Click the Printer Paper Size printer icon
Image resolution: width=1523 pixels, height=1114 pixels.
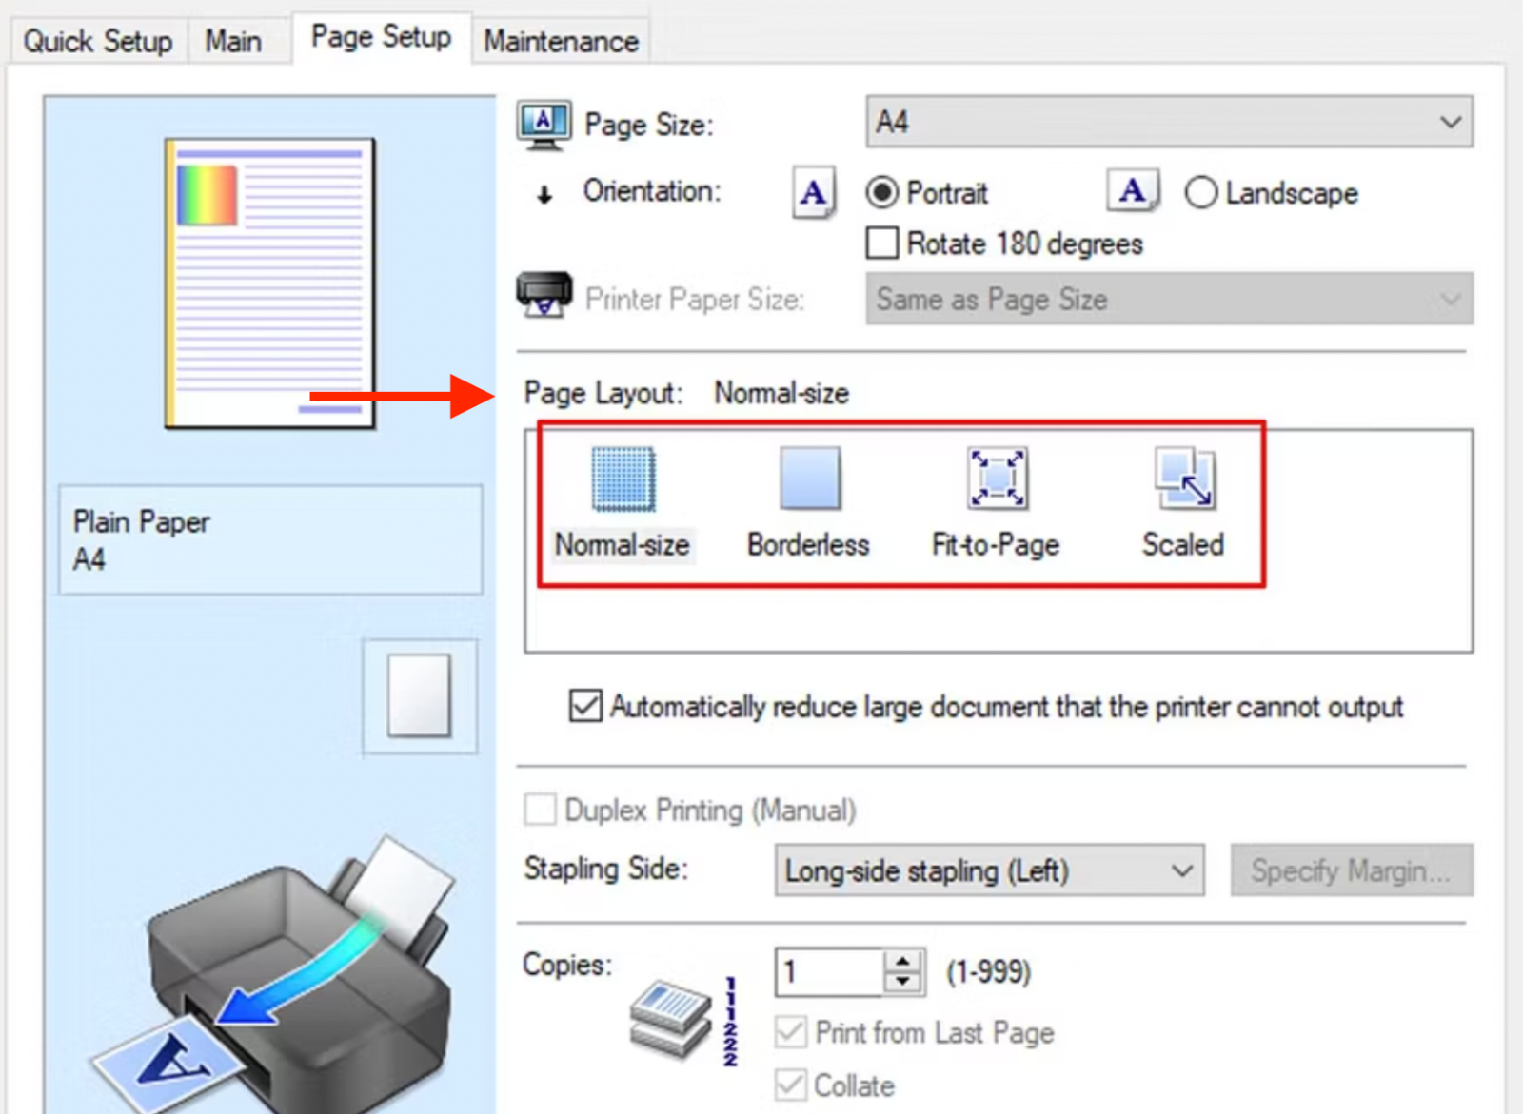click(544, 298)
